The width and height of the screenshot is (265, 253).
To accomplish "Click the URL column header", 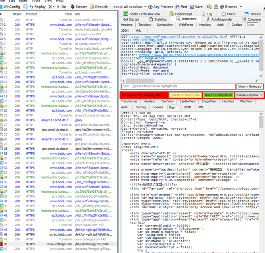I will point(78,14).
